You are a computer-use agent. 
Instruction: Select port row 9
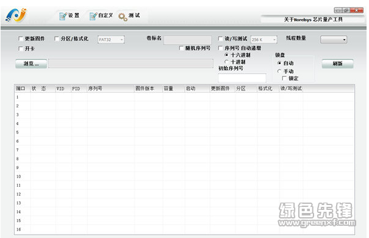[184, 168]
